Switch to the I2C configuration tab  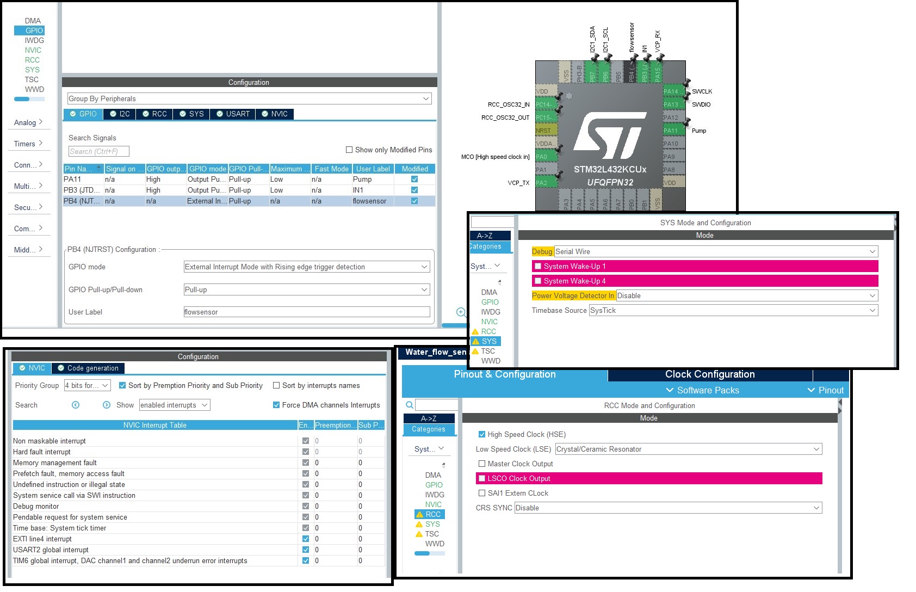[x=120, y=114]
